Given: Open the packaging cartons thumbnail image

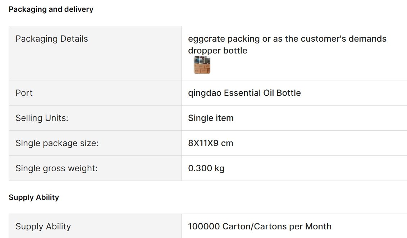Looking at the screenshot, I should point(202,65).
